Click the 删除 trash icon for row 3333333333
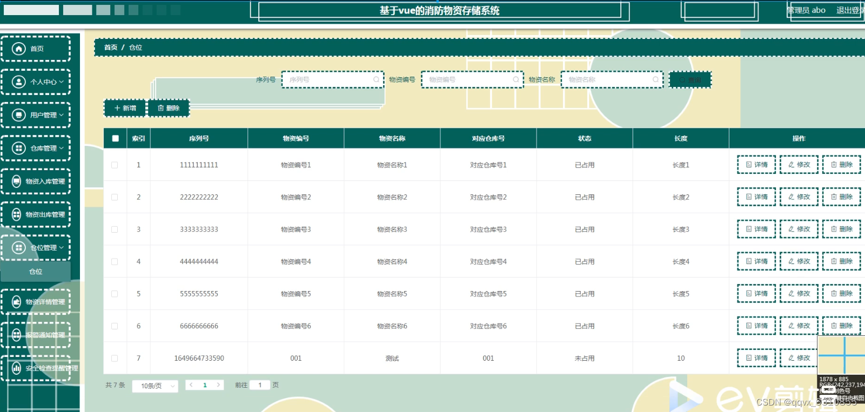This screenshot has height=412, width=865. click(834, 229)
